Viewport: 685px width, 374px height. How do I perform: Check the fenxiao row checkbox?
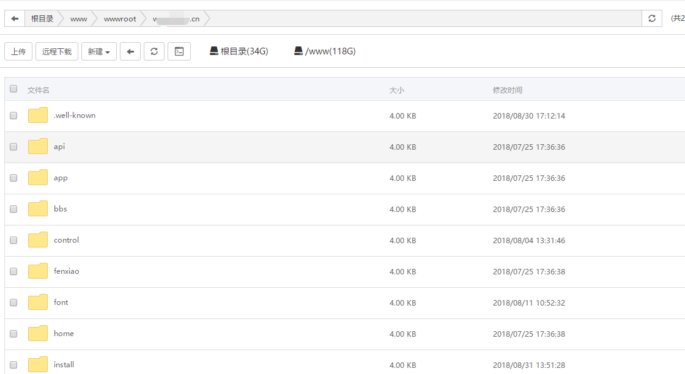tap(13, 271)
